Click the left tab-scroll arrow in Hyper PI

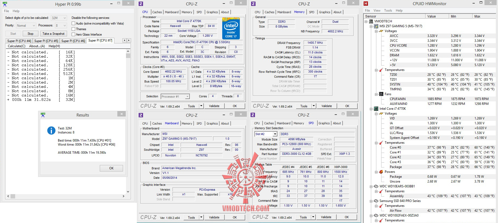point(125,40)
